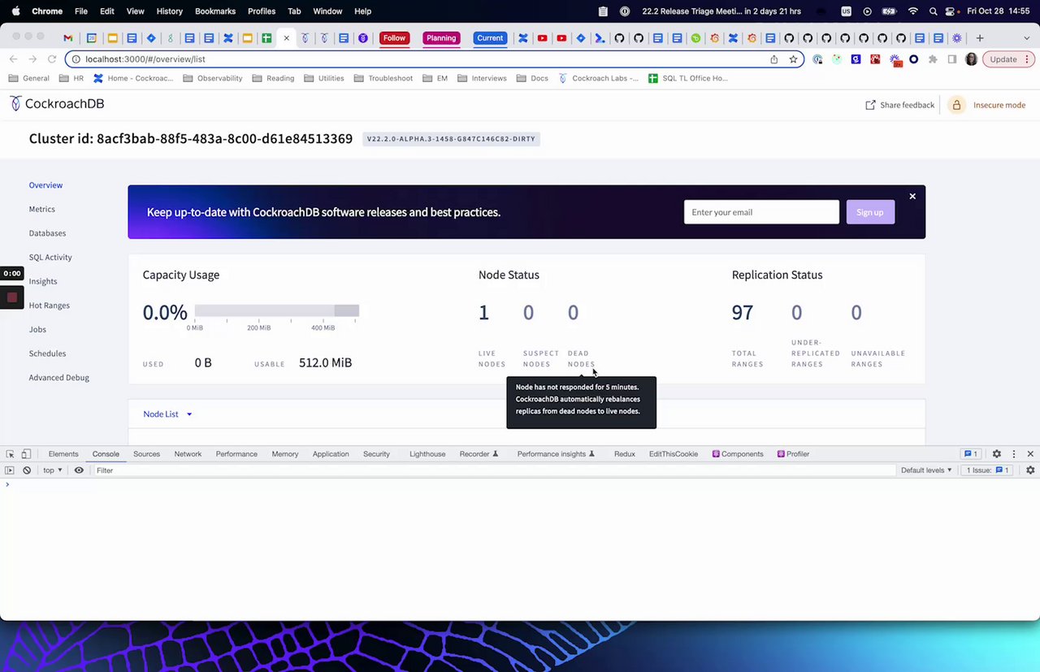Click the DevTools messages count badge

click(x=970, y=454)
